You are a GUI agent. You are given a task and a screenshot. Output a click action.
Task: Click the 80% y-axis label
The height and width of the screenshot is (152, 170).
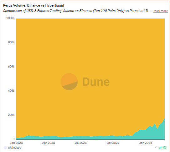pos(11,42)
